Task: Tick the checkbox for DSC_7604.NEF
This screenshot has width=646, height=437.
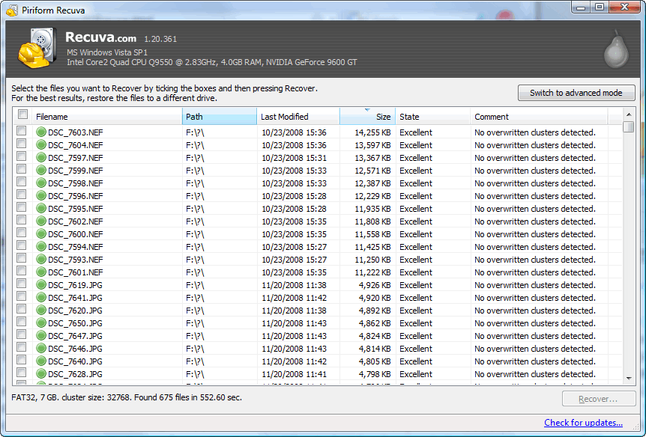Action: [x=22, y=144]
